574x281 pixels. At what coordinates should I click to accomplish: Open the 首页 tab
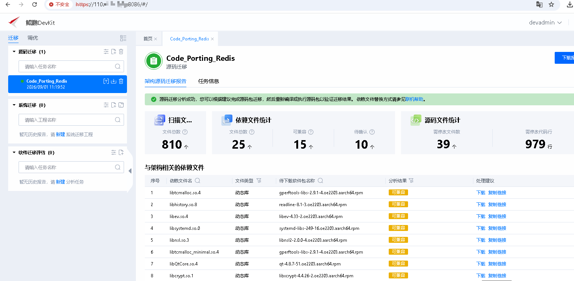(x=148, y=39)
